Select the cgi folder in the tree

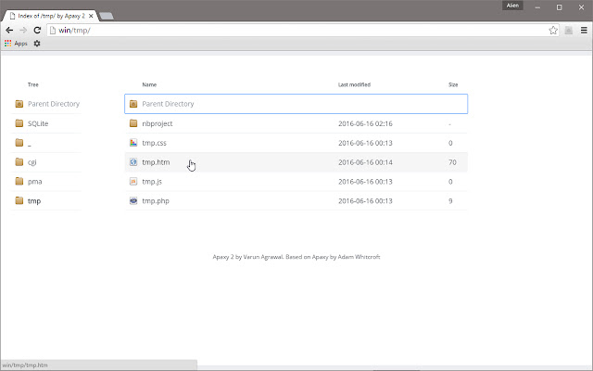click(x=32, y=162)
